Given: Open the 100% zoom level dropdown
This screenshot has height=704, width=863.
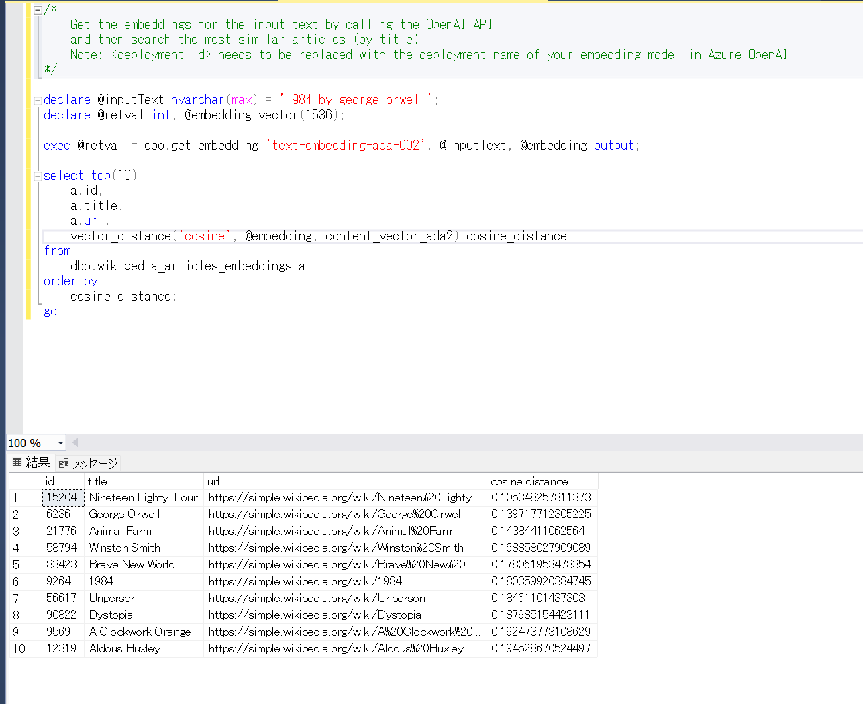Looking at the screenshot, I should tap(60, 442).
